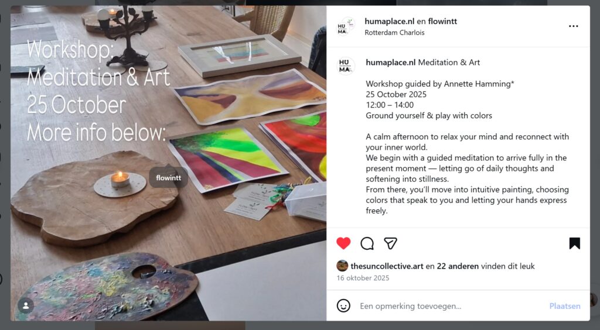600x330 pixels.
Task: Share the post using the paper plane icon
Action: point(390,243)
